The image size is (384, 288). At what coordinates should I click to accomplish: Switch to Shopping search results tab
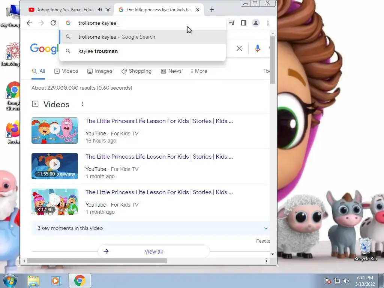pyautogui.click(x=136, y=71)
